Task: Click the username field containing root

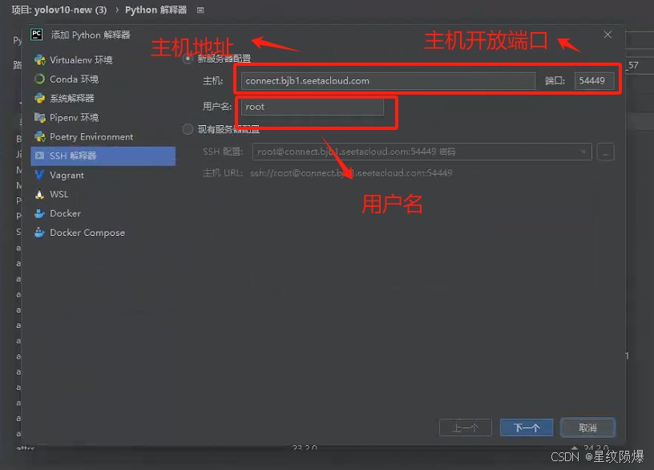Action: 312,107
